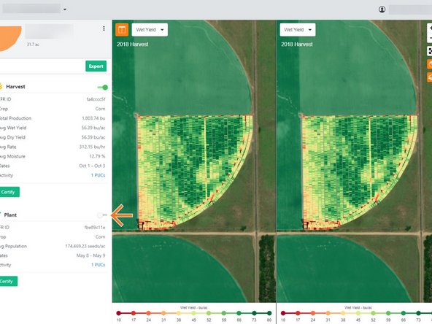
Task: Click the Avg Moisture value 12.79 %
Action: tap(97, 156)
